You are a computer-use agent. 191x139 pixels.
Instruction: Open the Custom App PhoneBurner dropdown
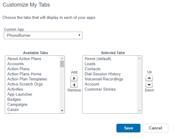tap(43, 36)
